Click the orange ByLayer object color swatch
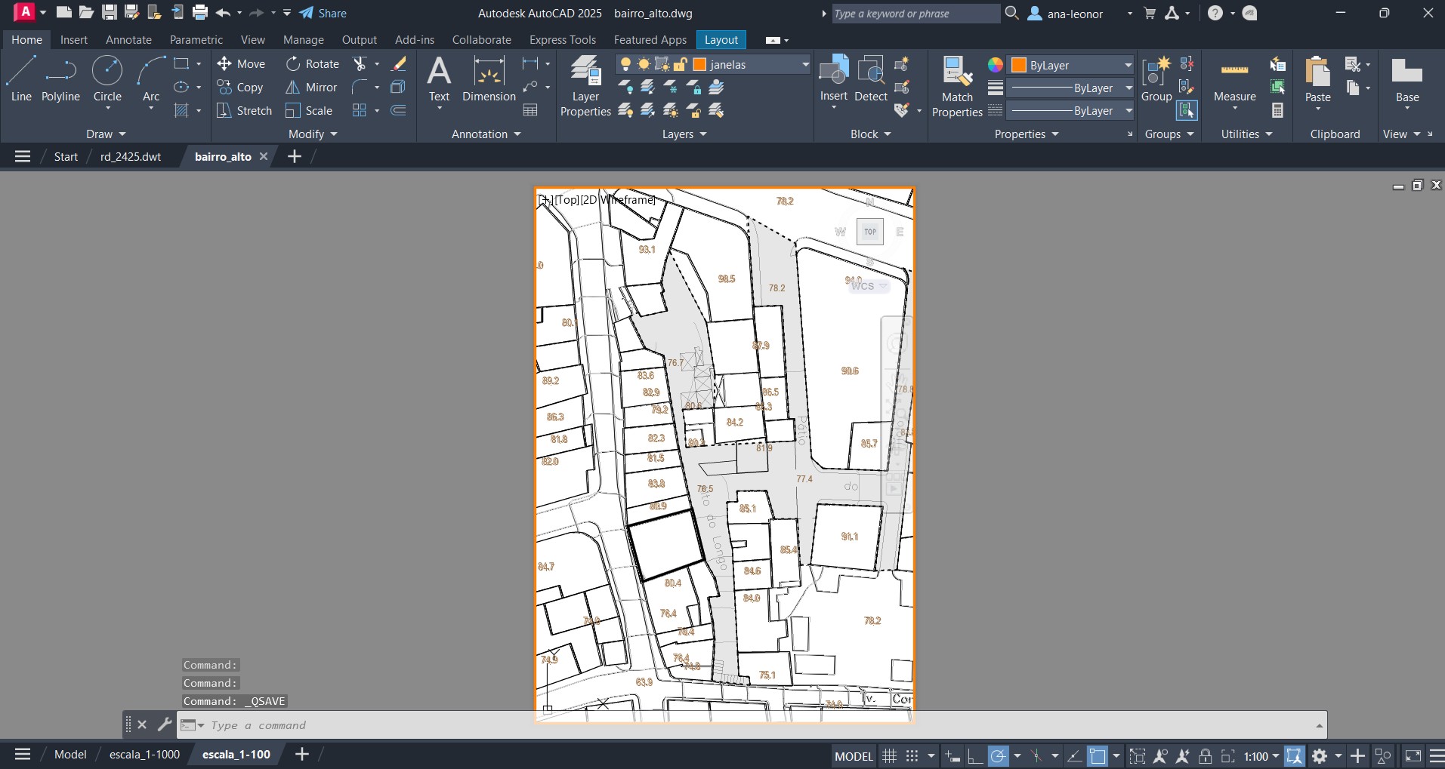The height and width of the screenshot is (769, 1445). [1019, 65]
